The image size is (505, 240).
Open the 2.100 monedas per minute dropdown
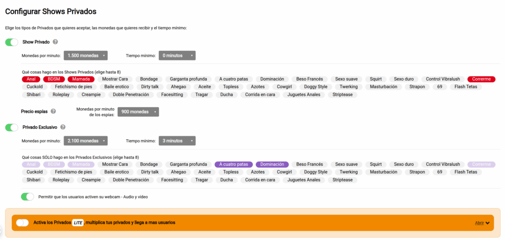86,141
